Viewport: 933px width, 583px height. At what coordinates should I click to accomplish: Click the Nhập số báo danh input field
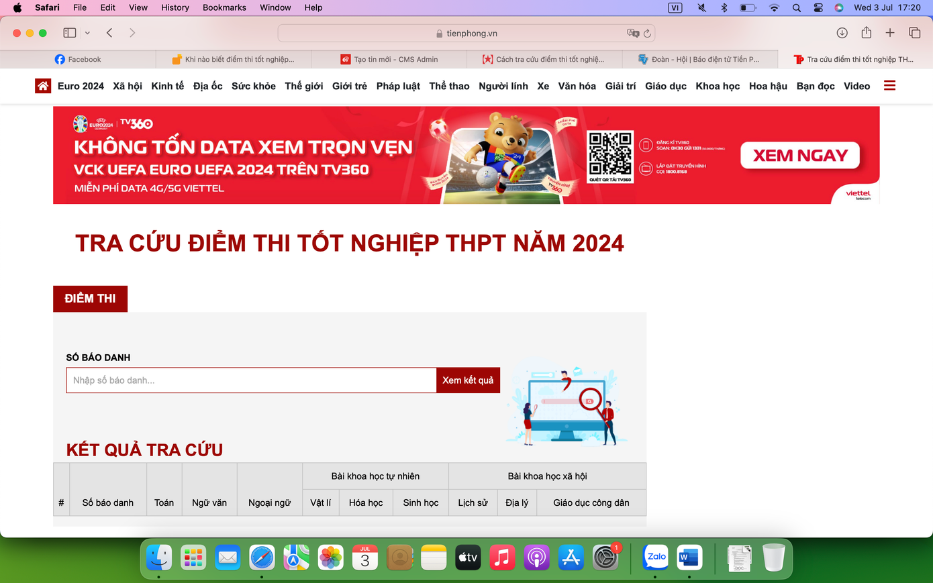point(250,380)
